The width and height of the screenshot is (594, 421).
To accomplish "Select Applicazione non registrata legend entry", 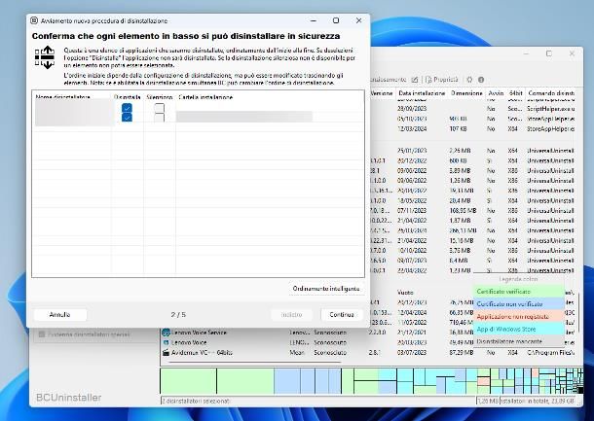I will 519,317.
